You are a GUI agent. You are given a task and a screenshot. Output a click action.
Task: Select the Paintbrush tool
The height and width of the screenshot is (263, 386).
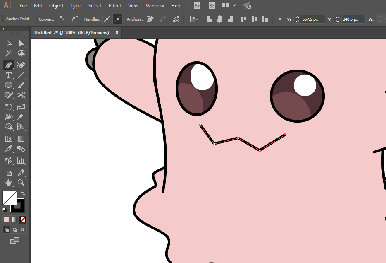pyautogui.click(x=21, y=85)
